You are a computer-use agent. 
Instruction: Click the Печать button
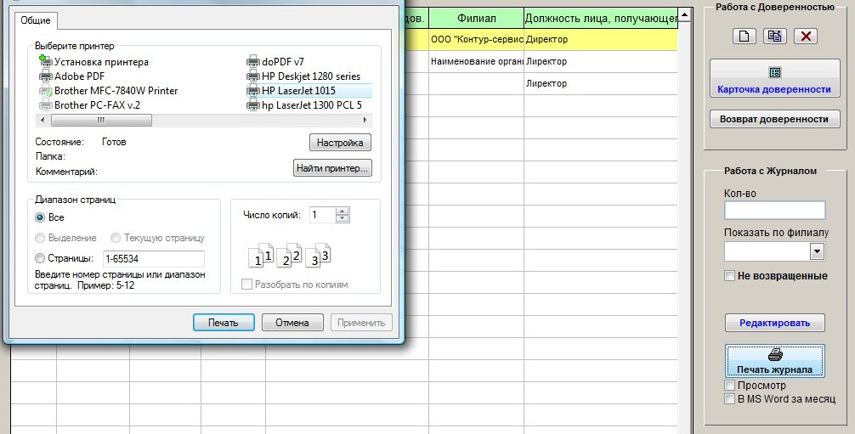point(224,323)
